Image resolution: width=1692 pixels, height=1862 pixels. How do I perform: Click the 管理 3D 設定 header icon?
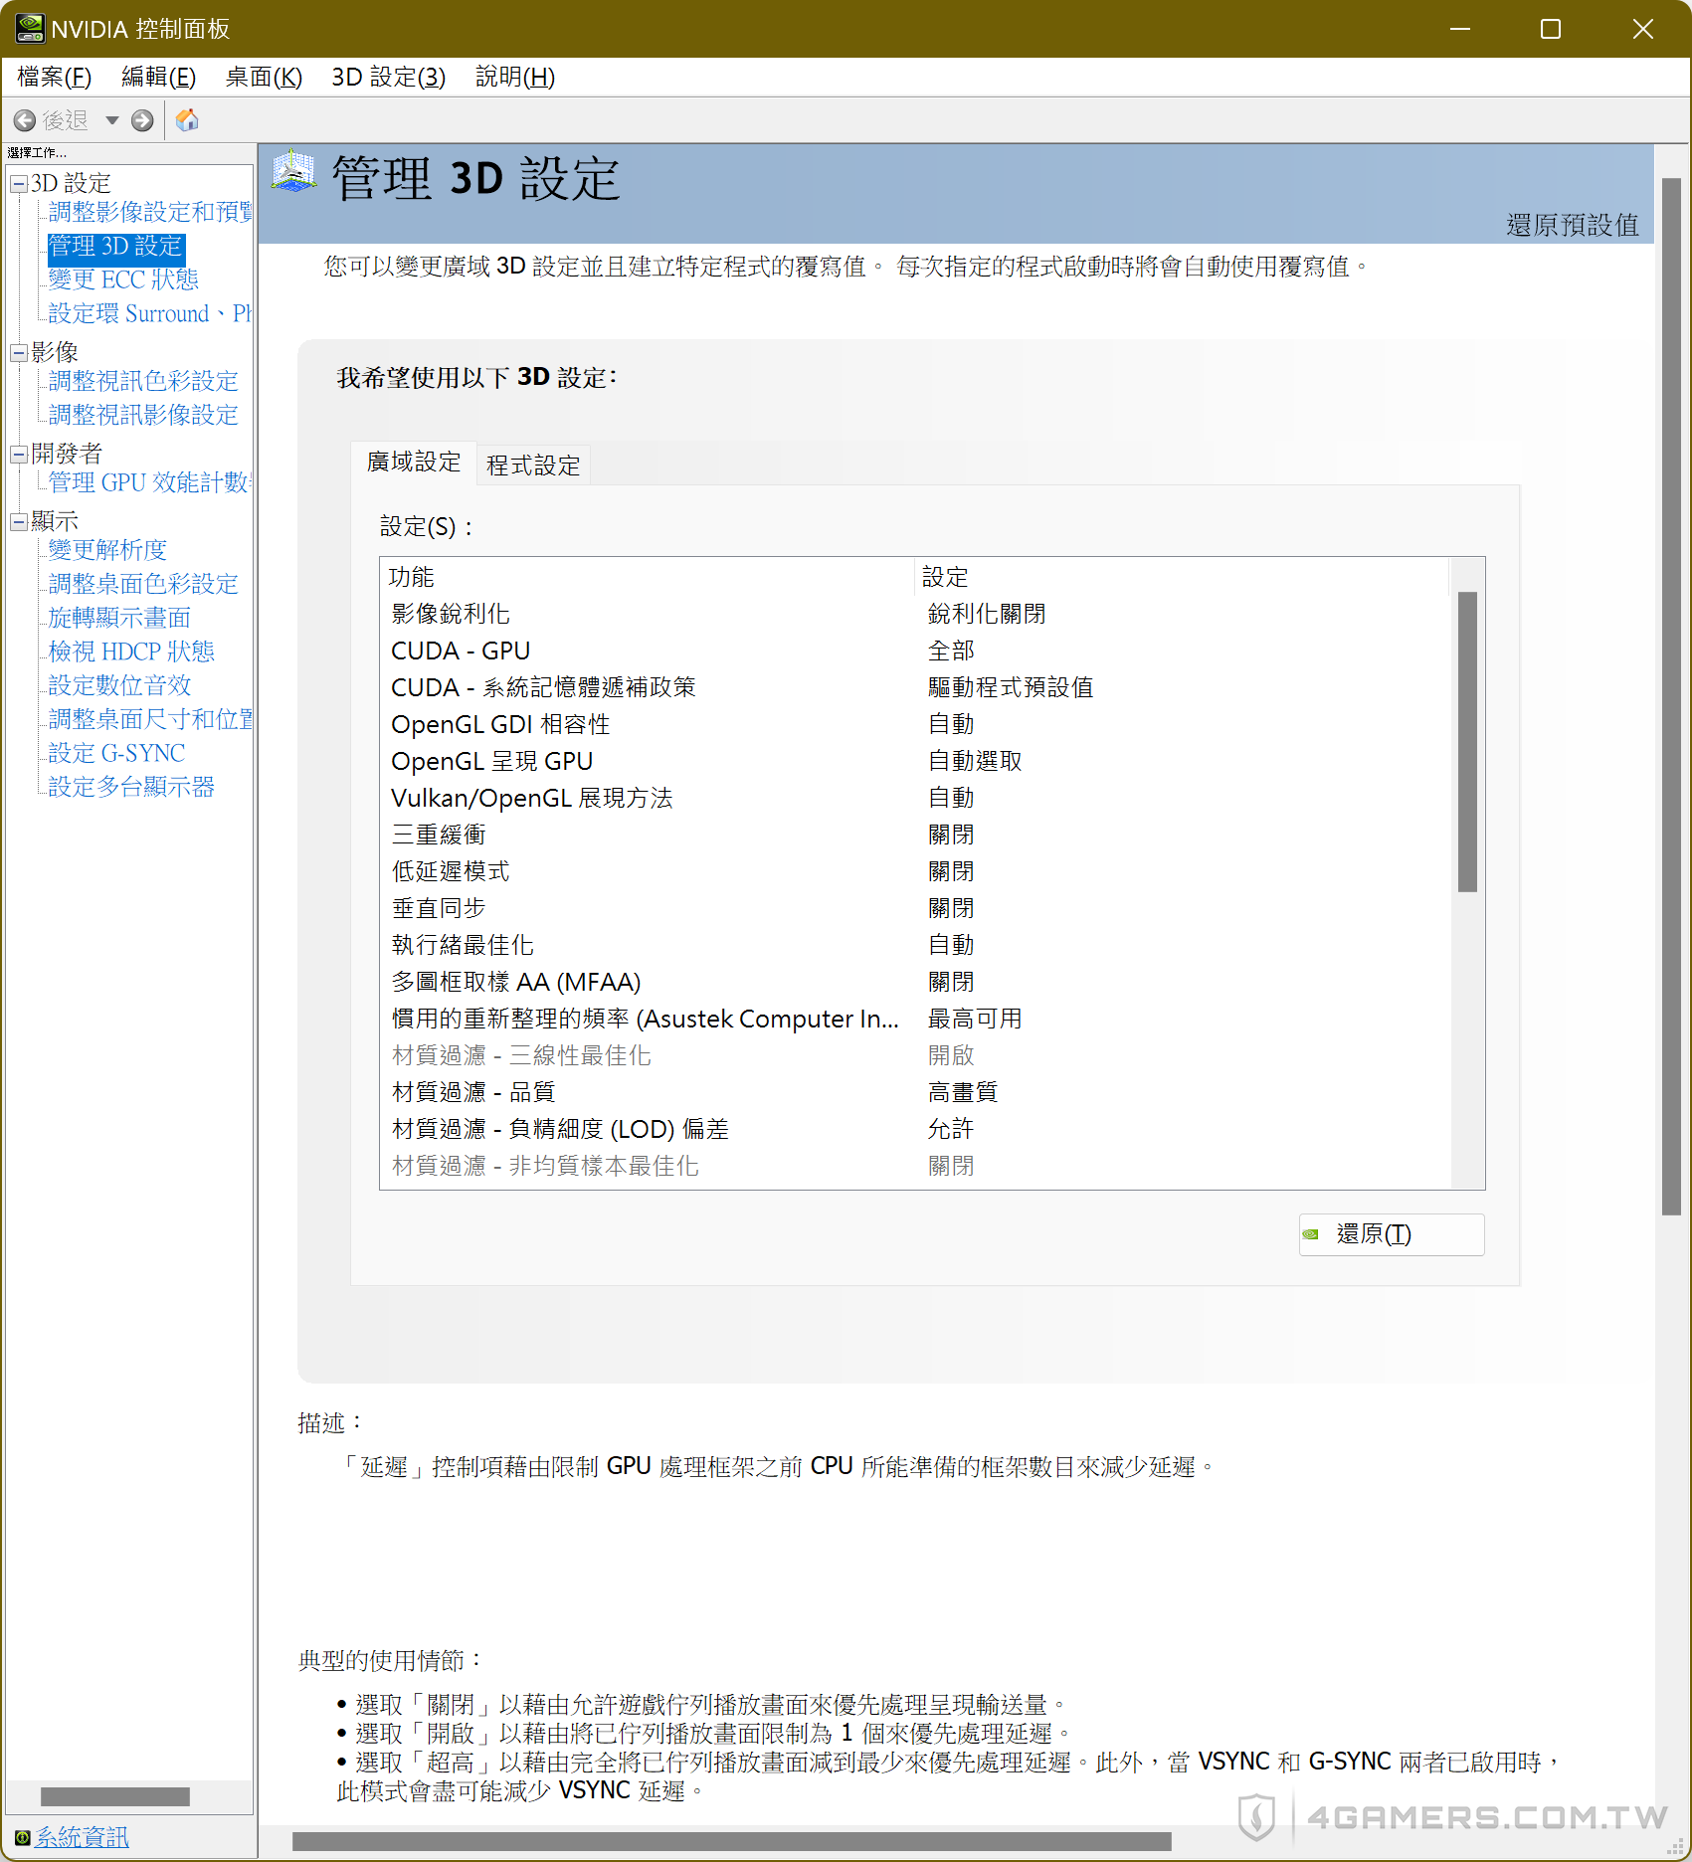(294, 172)
